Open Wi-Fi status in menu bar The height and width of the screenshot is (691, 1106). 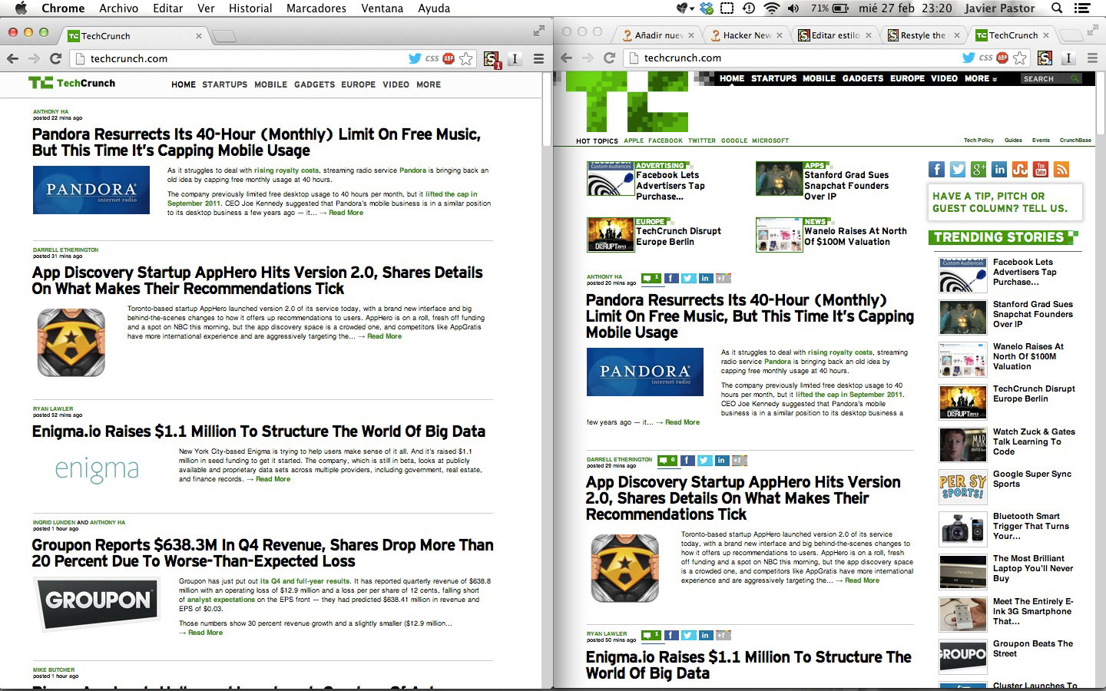click(x=772, y=8)
